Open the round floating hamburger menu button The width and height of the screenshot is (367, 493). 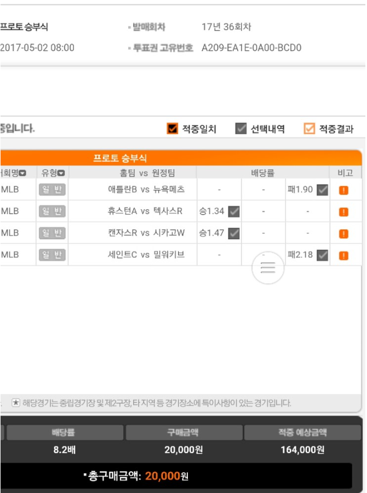coord(268,268)
